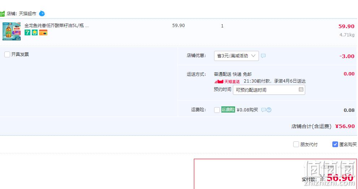Viewport: 358px width, 189px height.
Task: Open the 金龙鱼纯香低芥酸菜籽油5L product link
Action: coord(56,26)
